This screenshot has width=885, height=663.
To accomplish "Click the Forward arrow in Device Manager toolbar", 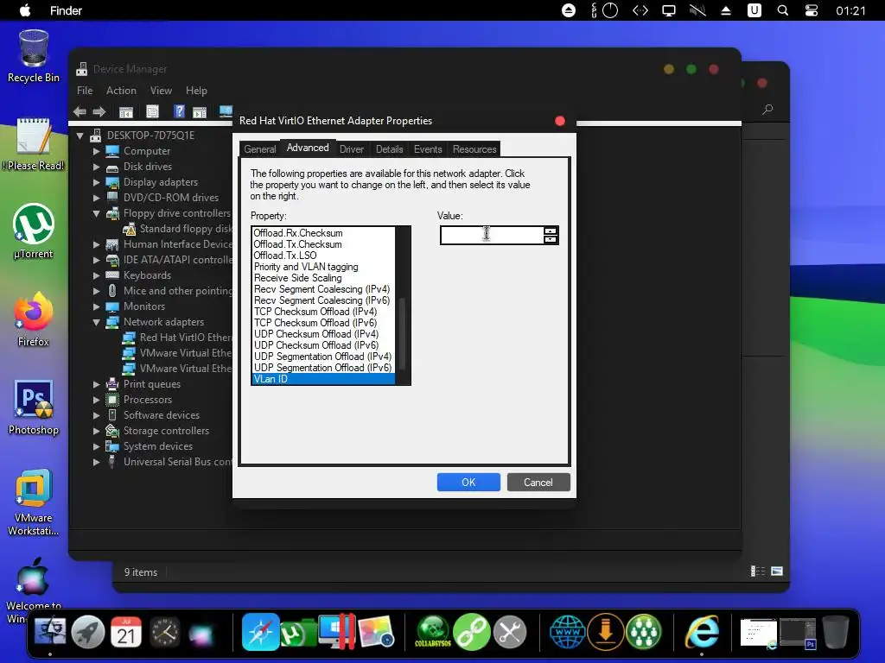I will tap(99, 111).
